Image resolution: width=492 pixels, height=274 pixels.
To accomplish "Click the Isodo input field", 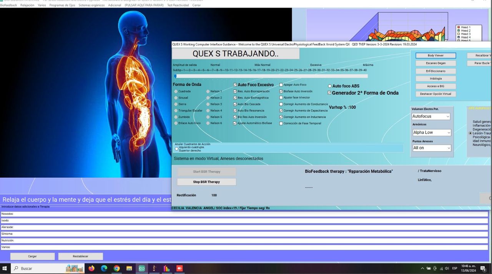I will coord(244,221).
